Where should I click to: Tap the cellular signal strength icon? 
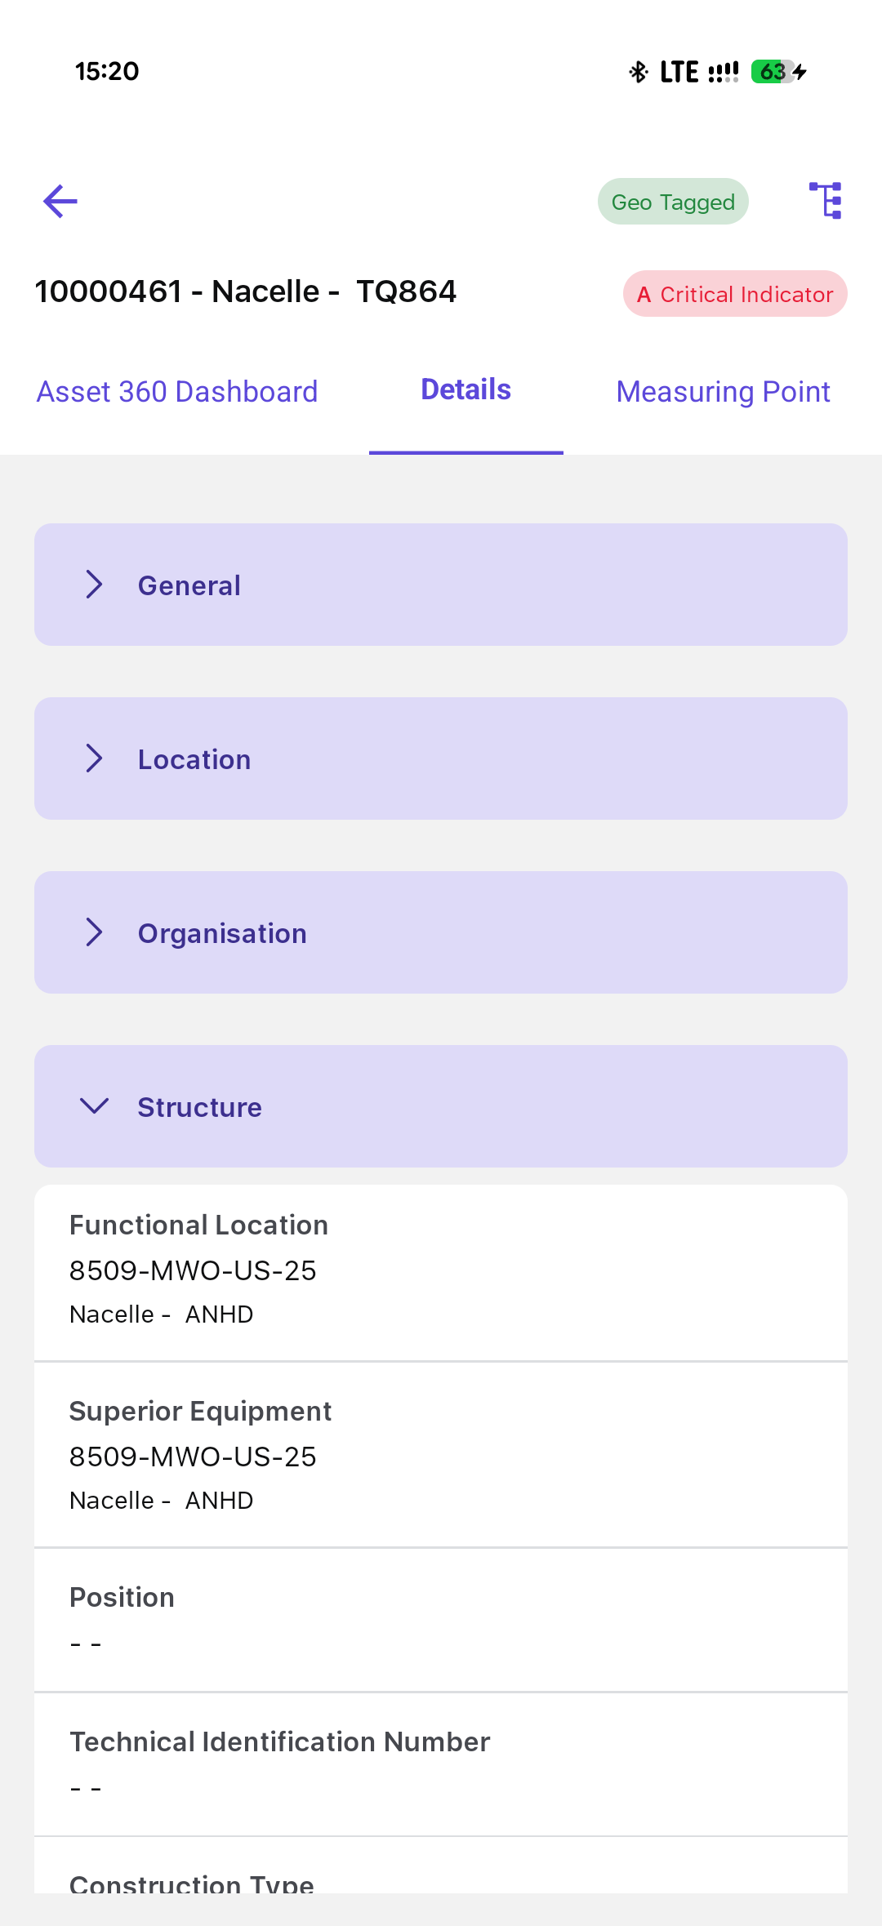pos(723,72)
